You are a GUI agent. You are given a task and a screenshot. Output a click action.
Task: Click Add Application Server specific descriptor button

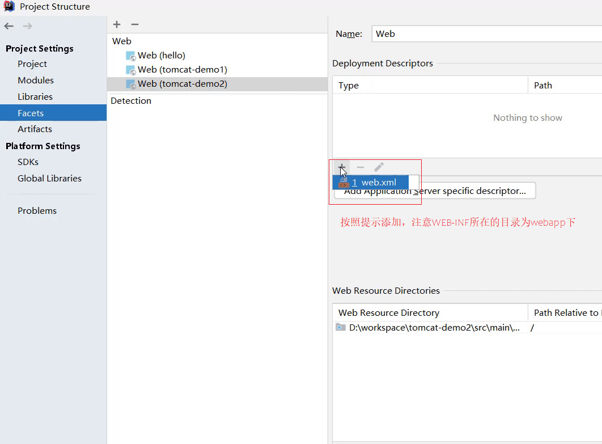tap(476, 192)
